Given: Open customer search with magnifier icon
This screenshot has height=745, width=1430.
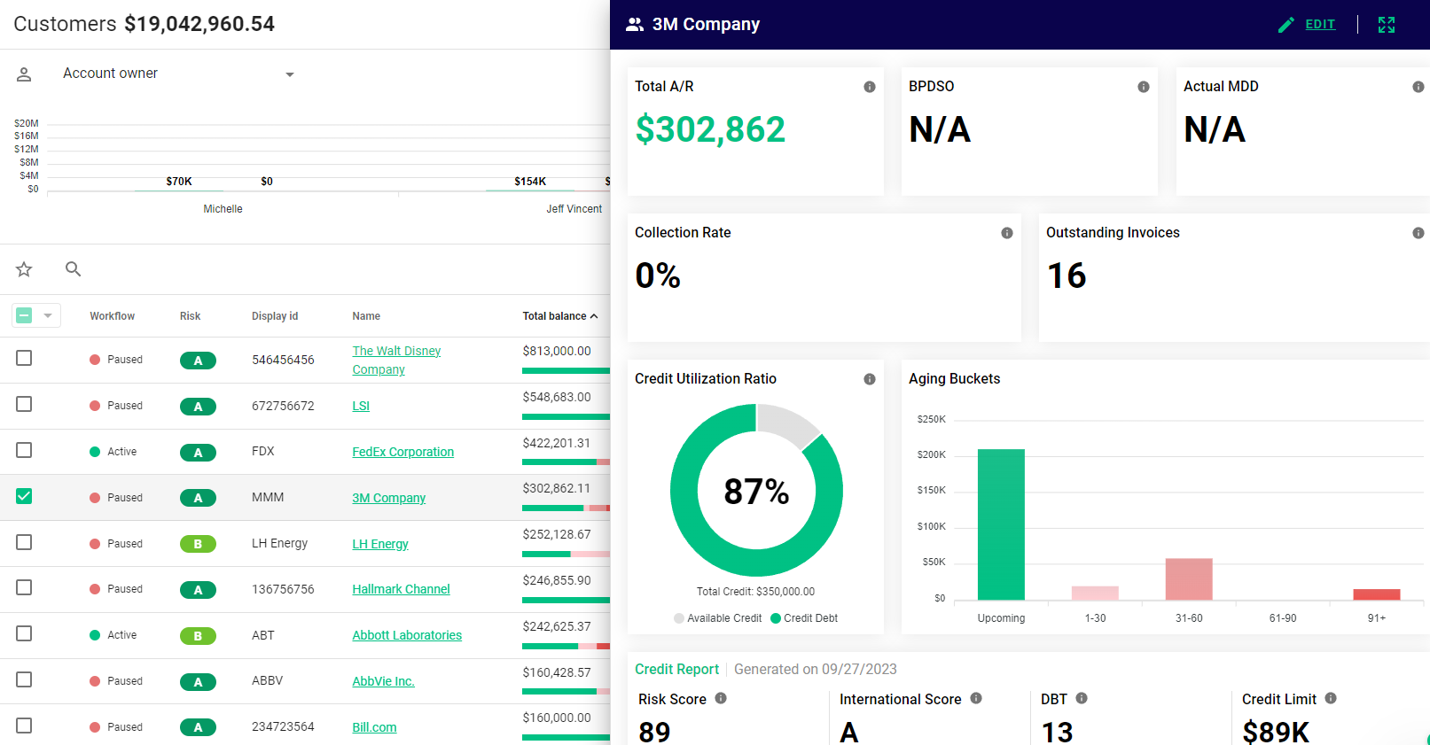Looking at the screenshot, I should click(74, 269).
